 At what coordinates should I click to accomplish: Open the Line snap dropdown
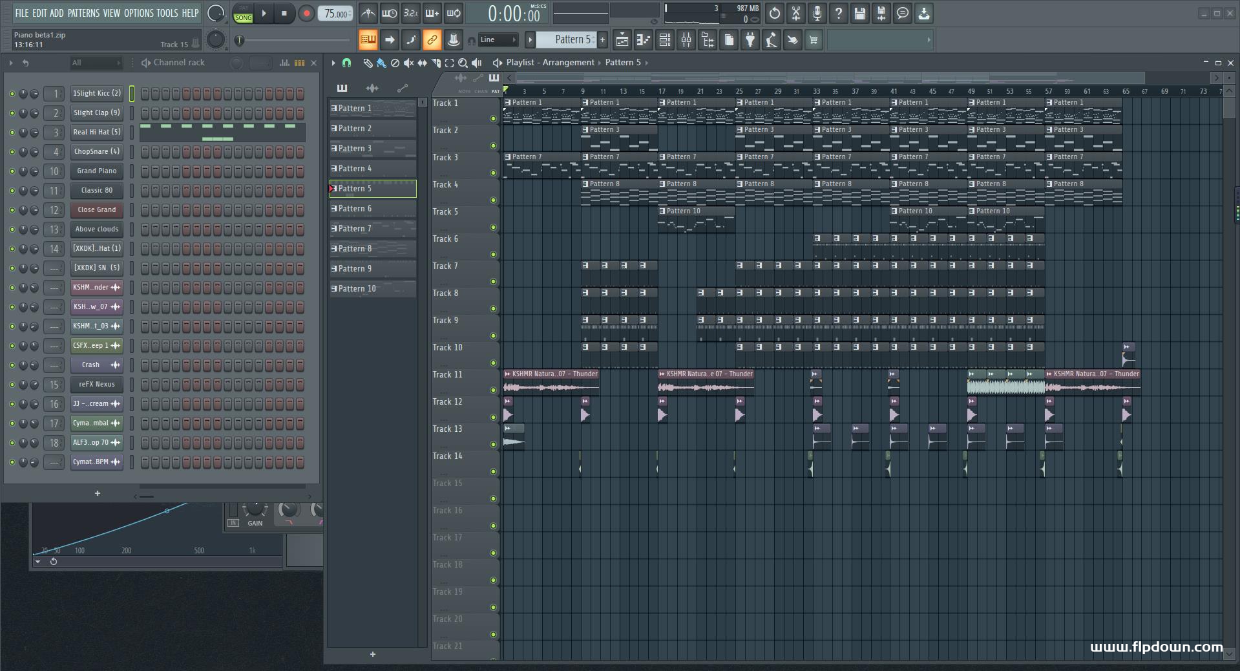point(498,40)
